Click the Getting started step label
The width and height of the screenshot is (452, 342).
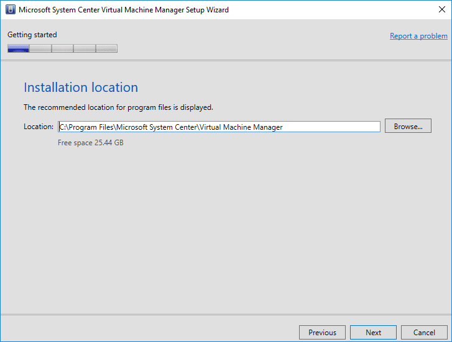pyautogui.click(x=32, y=35)
